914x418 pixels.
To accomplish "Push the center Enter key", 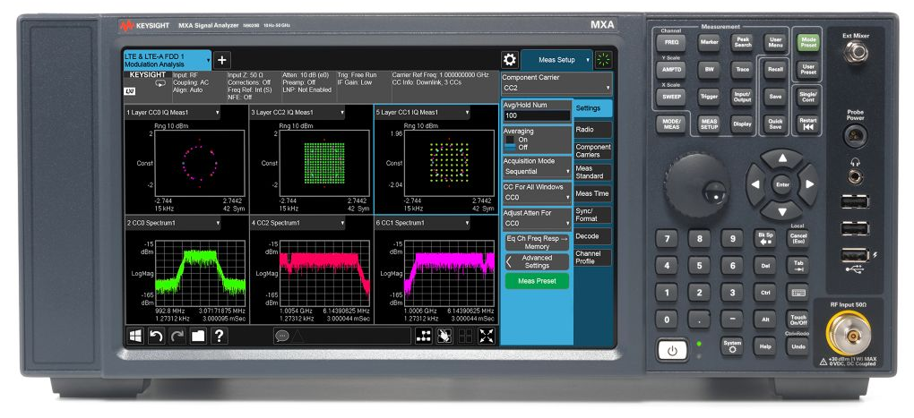I will (782, 184).
